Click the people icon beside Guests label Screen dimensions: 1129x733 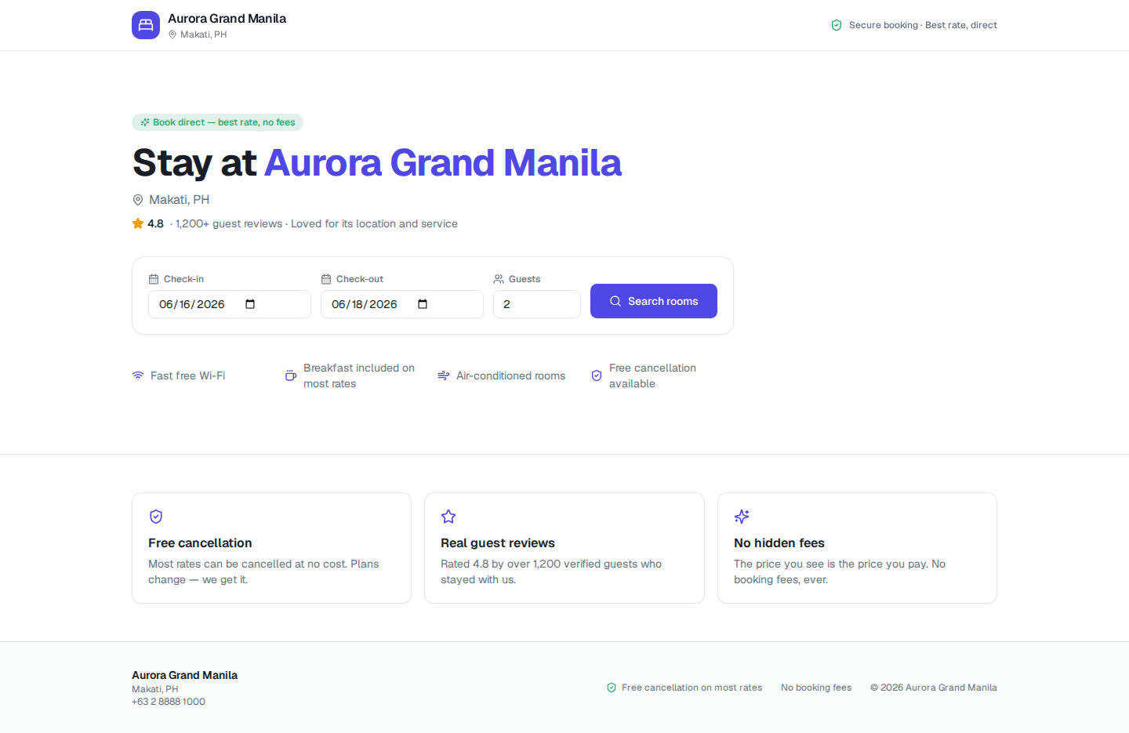tap(499, 279)
